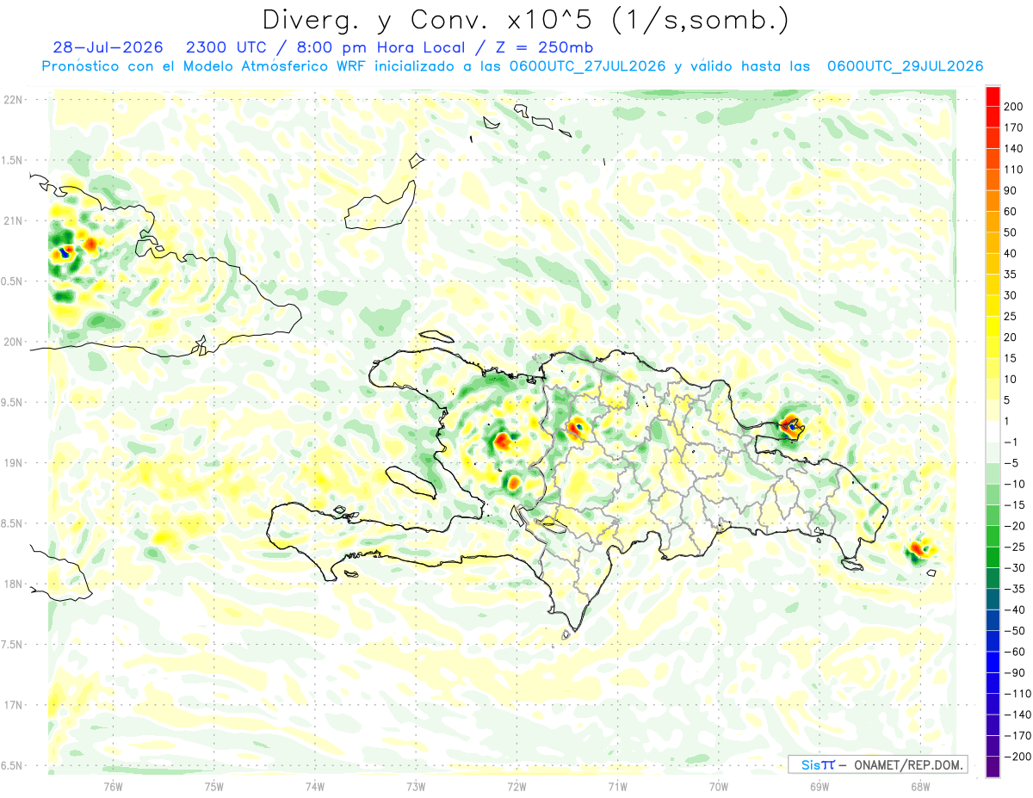Image resolution: width=1033 pixels, height=798 pixels.
Task: Click the positive 90 legend value
Action: pyautogui.click(x=1011, y=190)
